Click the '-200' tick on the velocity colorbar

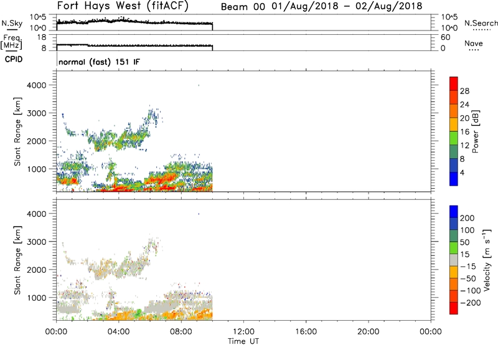[x=471, y=303]
